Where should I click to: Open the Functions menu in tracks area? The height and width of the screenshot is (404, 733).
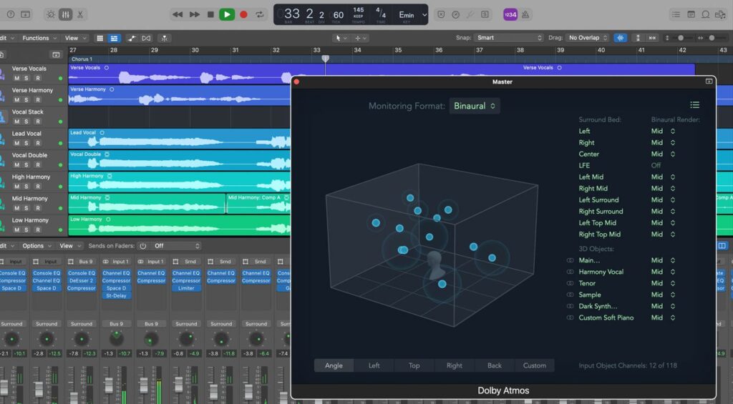[x=39, y=38]
